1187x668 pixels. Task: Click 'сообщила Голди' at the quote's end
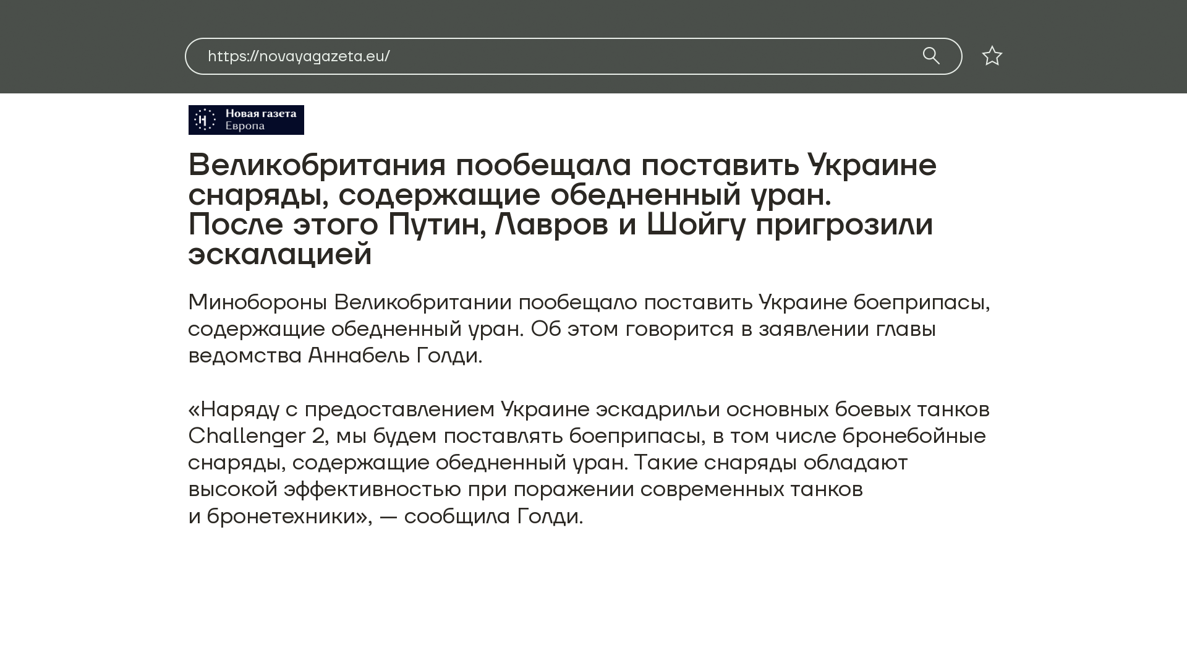pyautogui.click(x=493, y=516)
